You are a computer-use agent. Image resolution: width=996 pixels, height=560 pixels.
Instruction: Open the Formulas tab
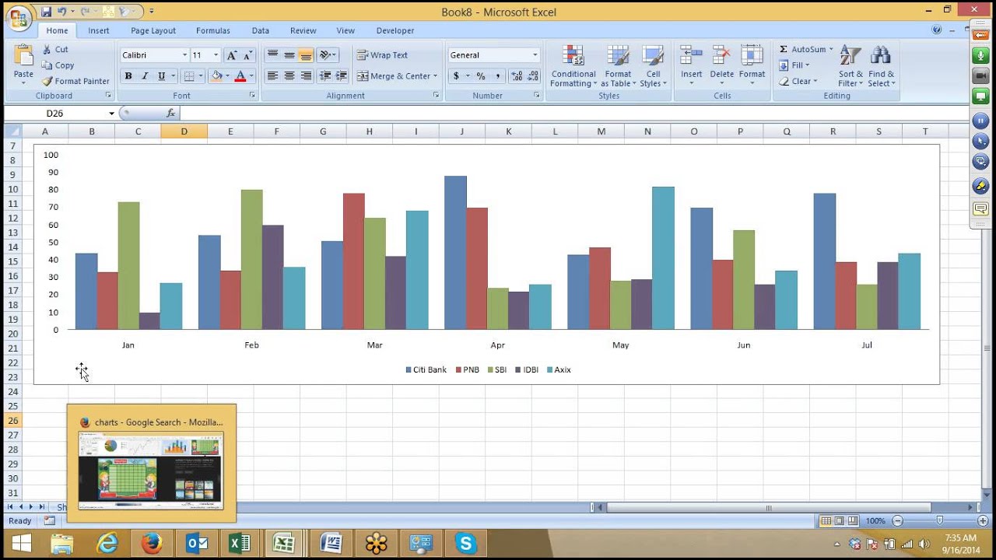[x=213, y=30]
